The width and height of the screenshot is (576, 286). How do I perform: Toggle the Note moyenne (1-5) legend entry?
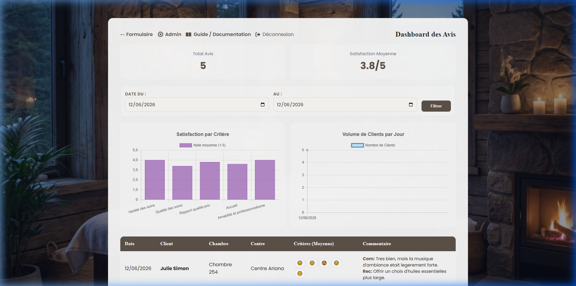tap(202, 145)
